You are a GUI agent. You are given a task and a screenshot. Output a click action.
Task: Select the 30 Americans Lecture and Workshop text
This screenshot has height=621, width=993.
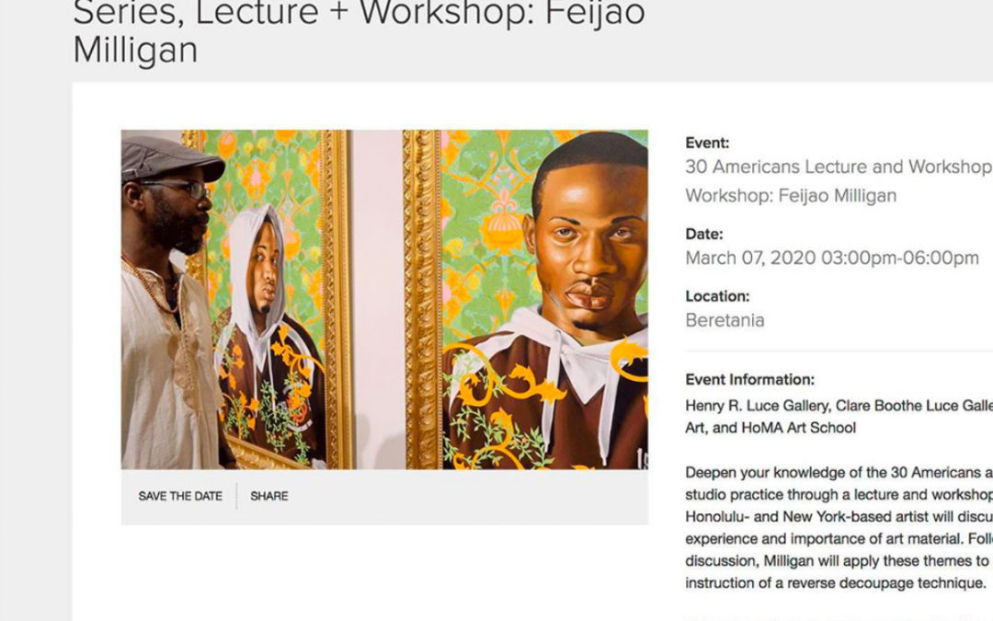pos(839,167)
